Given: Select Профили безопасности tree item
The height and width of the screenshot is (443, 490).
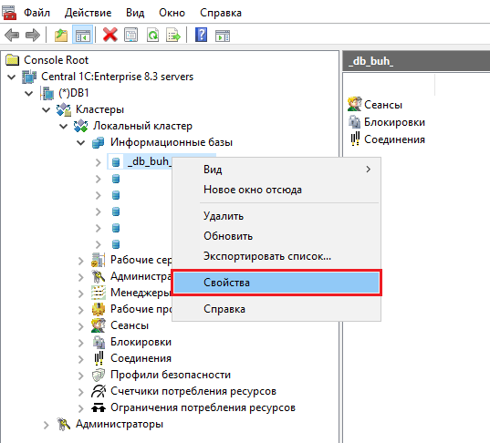Looking at the screenshot, I should 171,375.
